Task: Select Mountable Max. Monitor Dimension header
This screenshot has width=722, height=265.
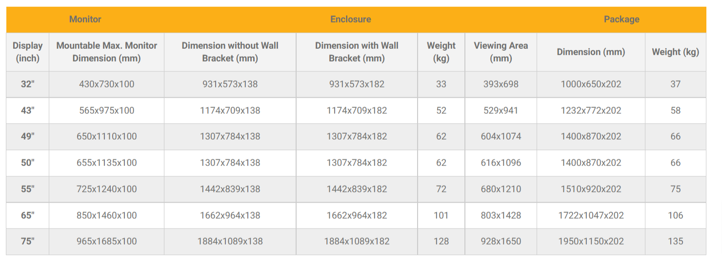Action: coord(106,52)
